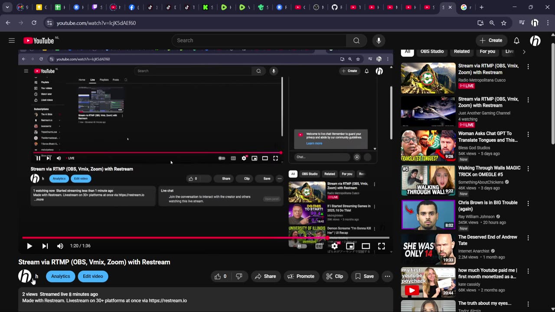
Task: Dislike this video
Action: [x=239, y=276]
